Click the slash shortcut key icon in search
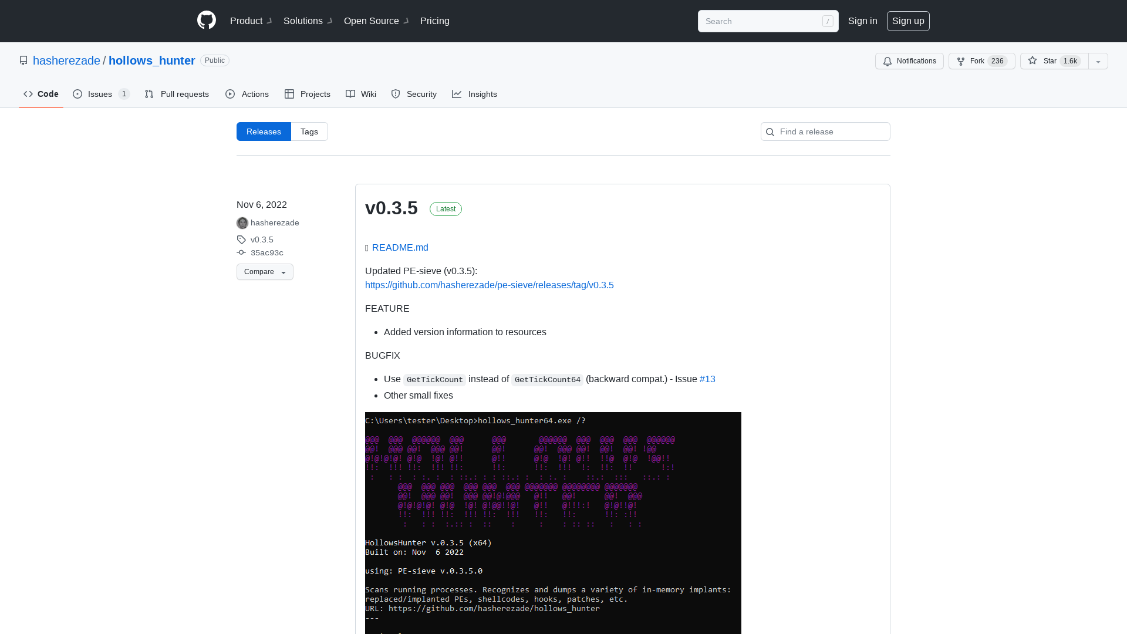This screenshot has height=634, width=1127. (828, 21)
